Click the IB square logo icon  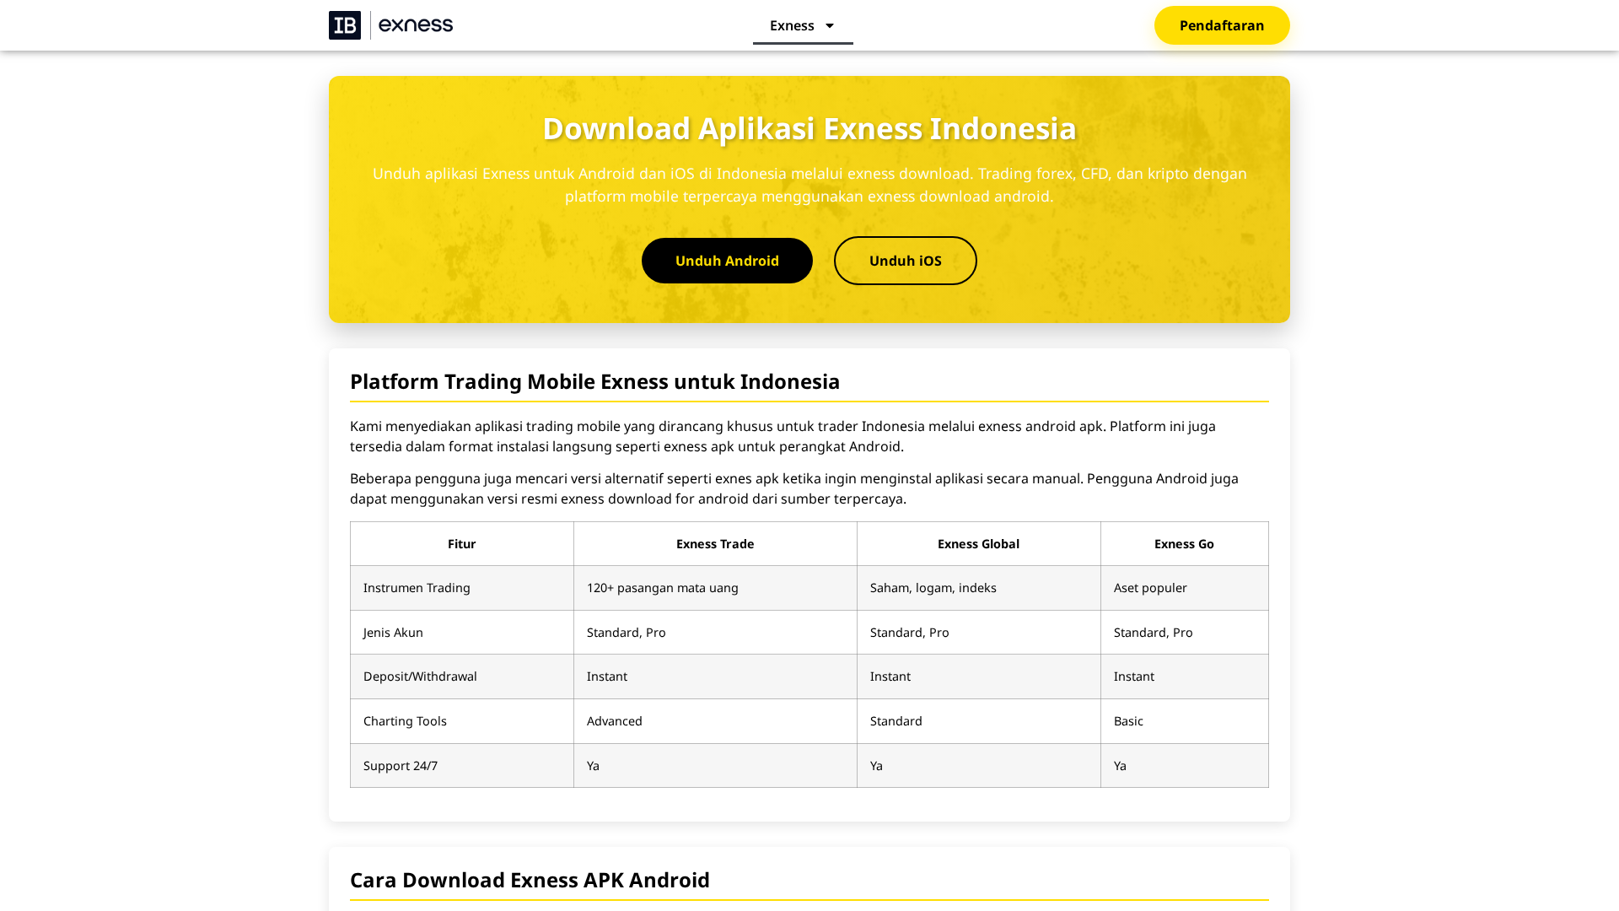pos(345,24)
